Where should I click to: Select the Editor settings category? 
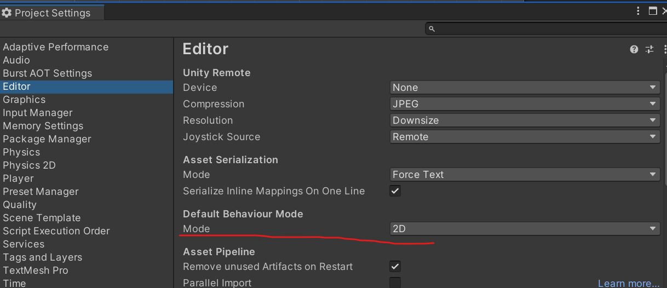pos(87,87)
